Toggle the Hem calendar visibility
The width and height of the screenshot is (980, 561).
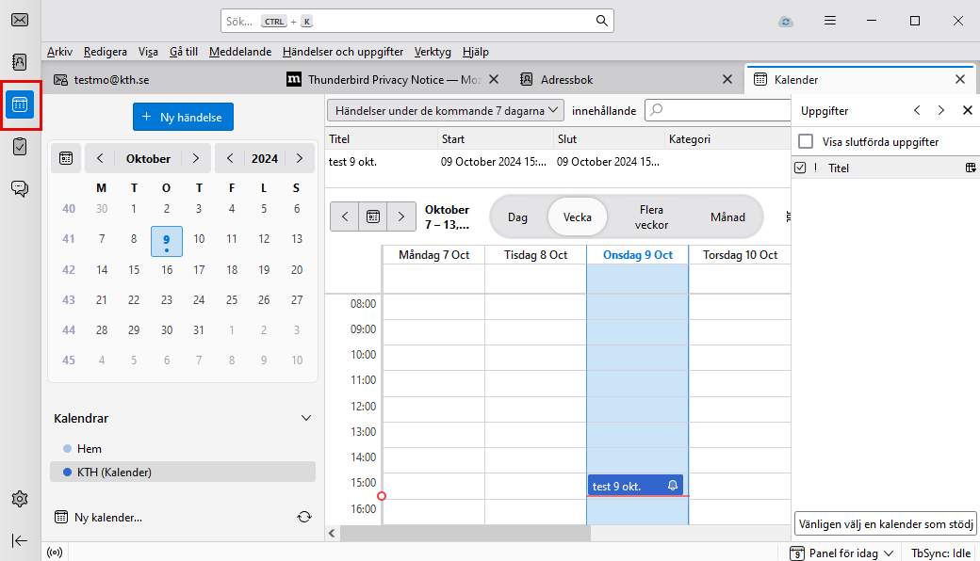click(65, 449)
